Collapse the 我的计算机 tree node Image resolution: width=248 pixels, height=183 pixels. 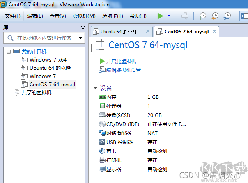coord(9,52)
